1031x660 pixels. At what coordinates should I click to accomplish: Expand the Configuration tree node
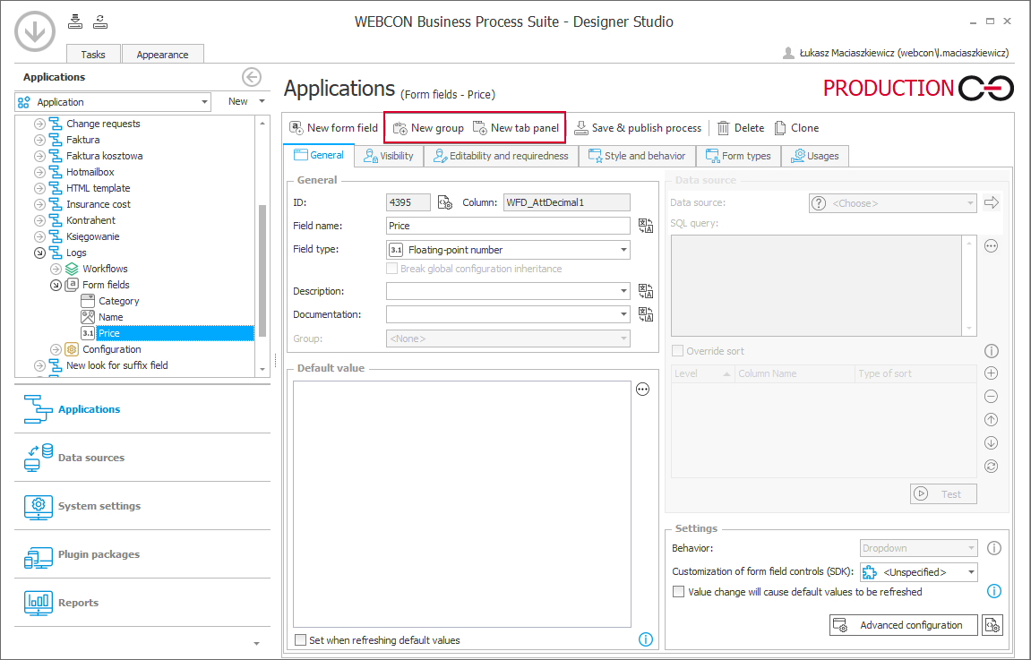tap(56, 350)
